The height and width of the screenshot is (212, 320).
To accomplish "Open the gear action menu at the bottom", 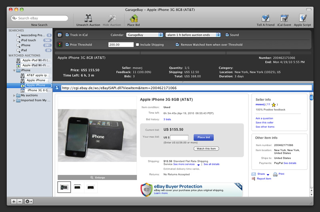I will click(x=28, y=201).
